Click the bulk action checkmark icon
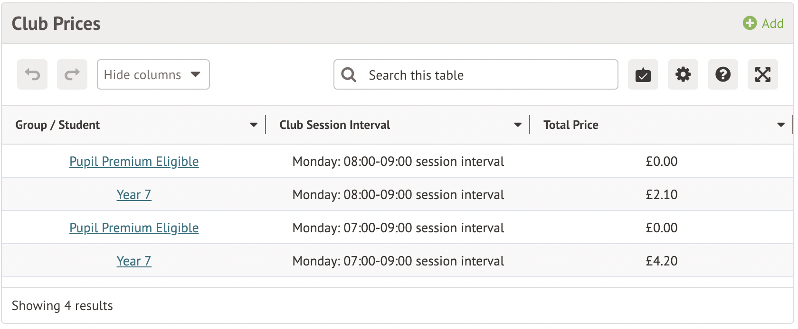Image resolution: width=798 pixels, height=329 pixels. click(x=643, y=74)
